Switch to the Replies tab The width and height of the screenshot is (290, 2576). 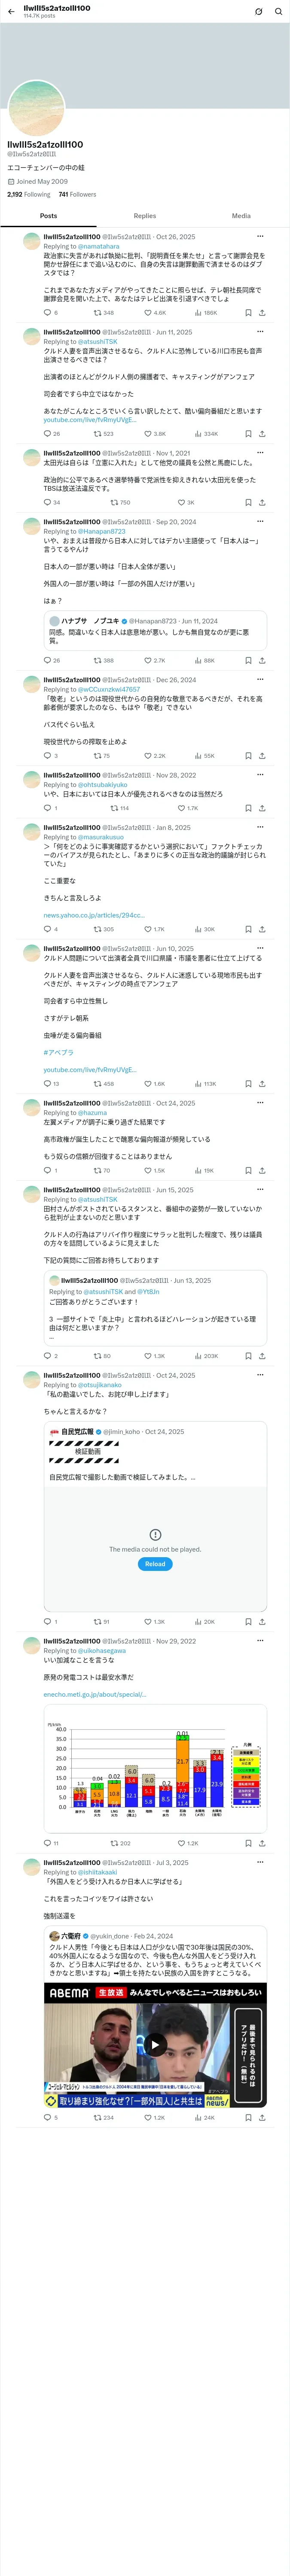[x=145, y=216]
